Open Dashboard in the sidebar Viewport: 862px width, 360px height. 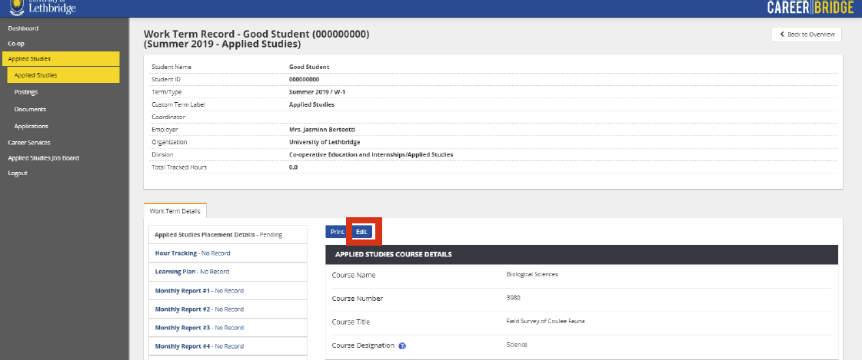tap(23, 28)
